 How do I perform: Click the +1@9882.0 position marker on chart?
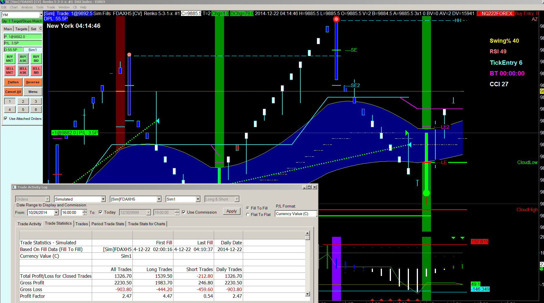coord(75,133)
